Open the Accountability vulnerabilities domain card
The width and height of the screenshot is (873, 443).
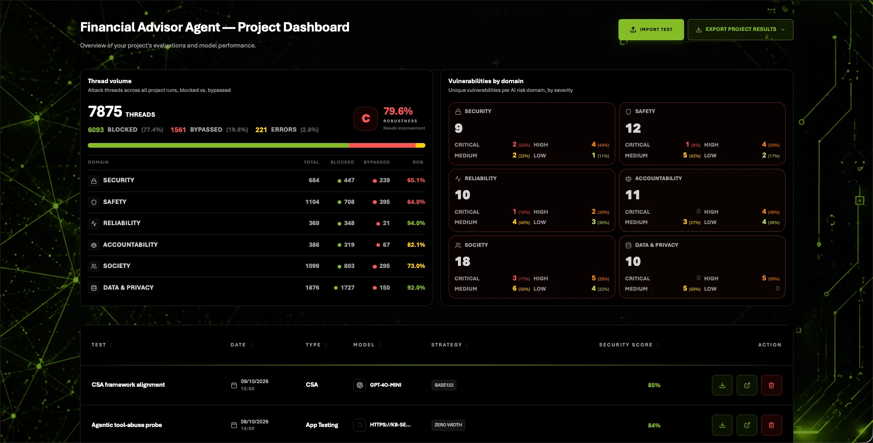(x=702, y=200)
